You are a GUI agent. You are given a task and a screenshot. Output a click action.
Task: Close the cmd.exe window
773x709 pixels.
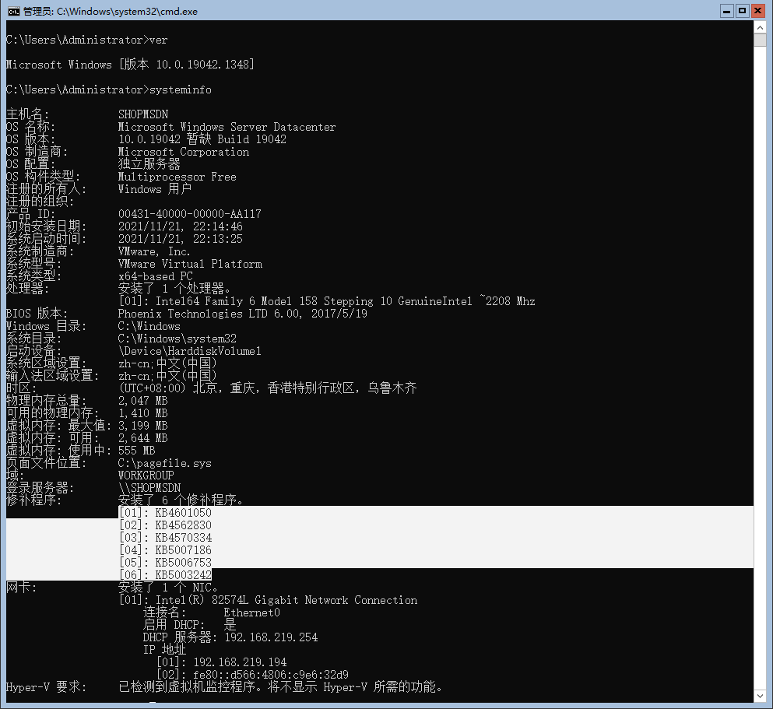pyautogui.click(x=757, y=11)
